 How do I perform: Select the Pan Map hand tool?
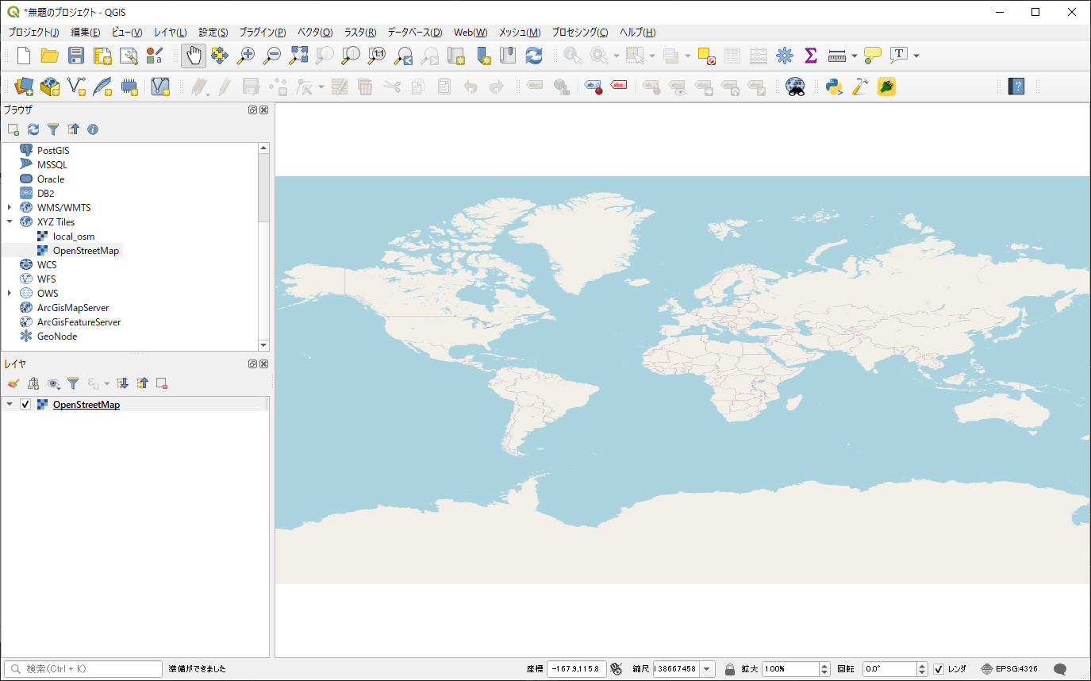click(x=194, y=56)
